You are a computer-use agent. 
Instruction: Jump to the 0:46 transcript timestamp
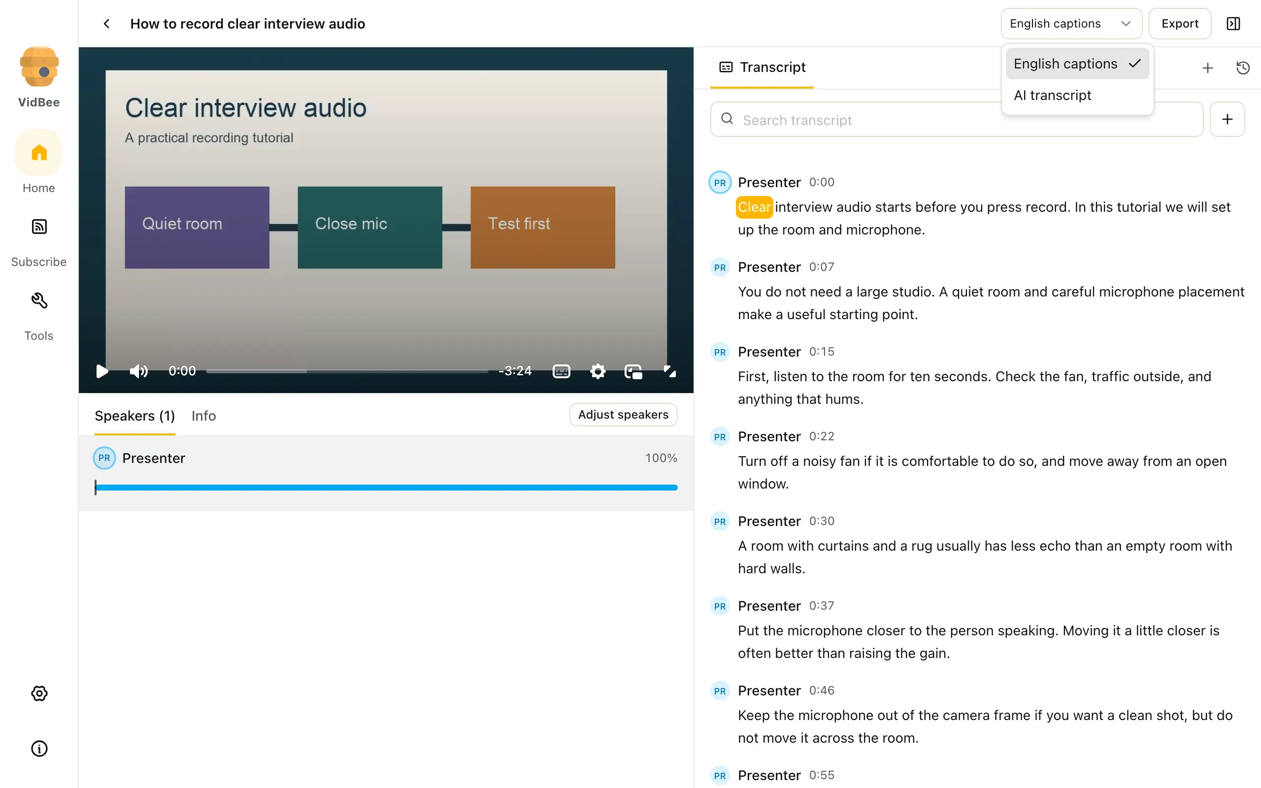[x=822, y=690]
